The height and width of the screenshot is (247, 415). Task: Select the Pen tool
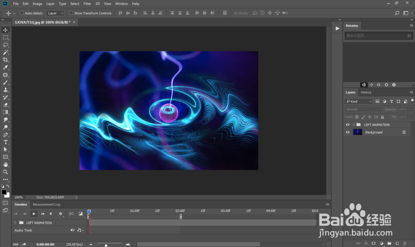pyautogui.click(x=5, y=134)
